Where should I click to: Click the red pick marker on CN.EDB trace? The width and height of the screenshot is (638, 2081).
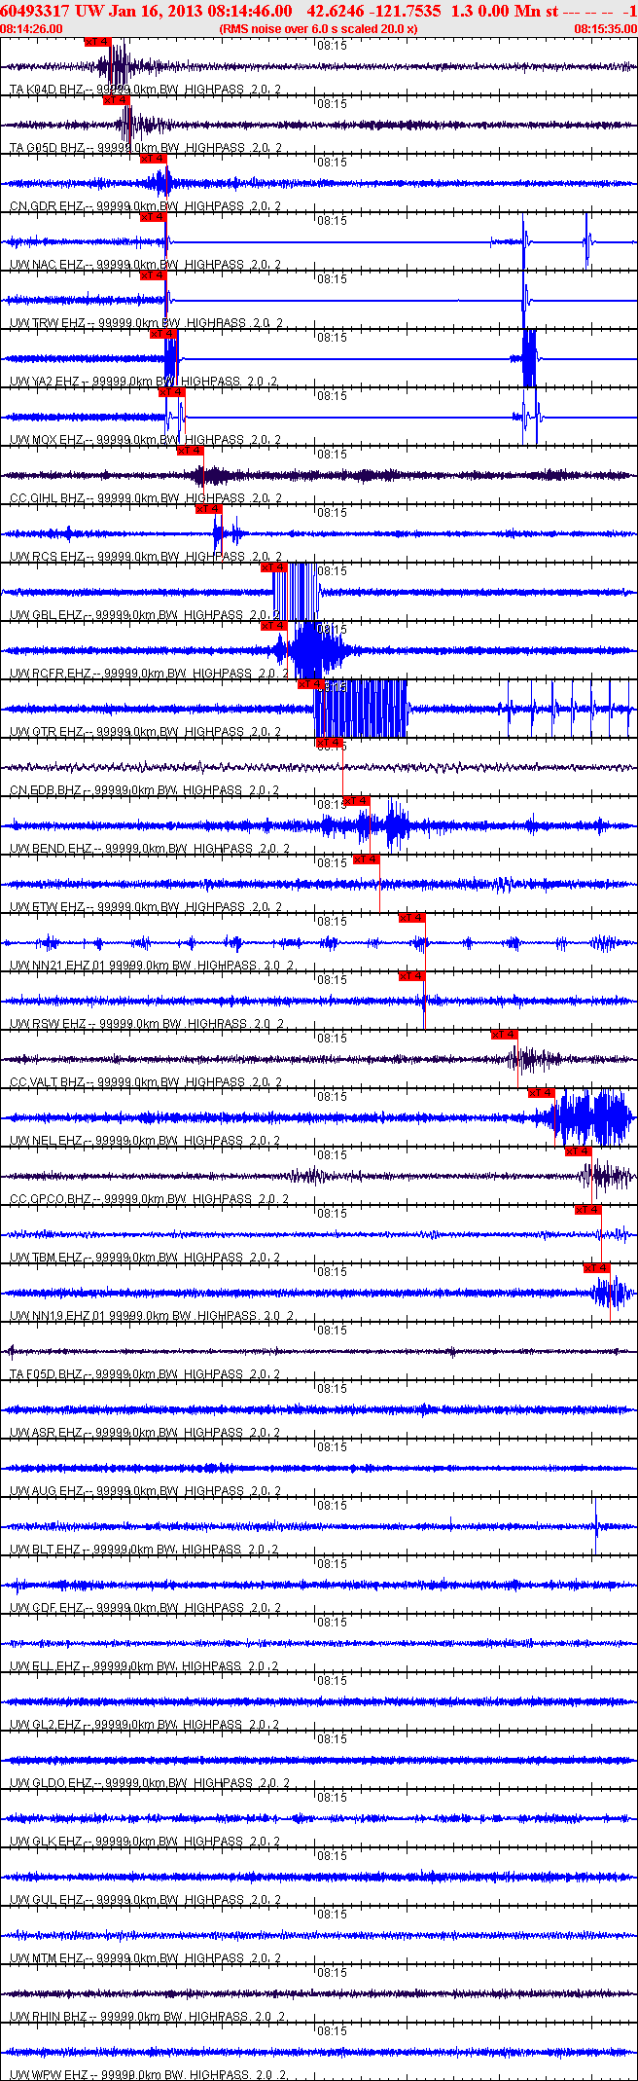(330, 743)
